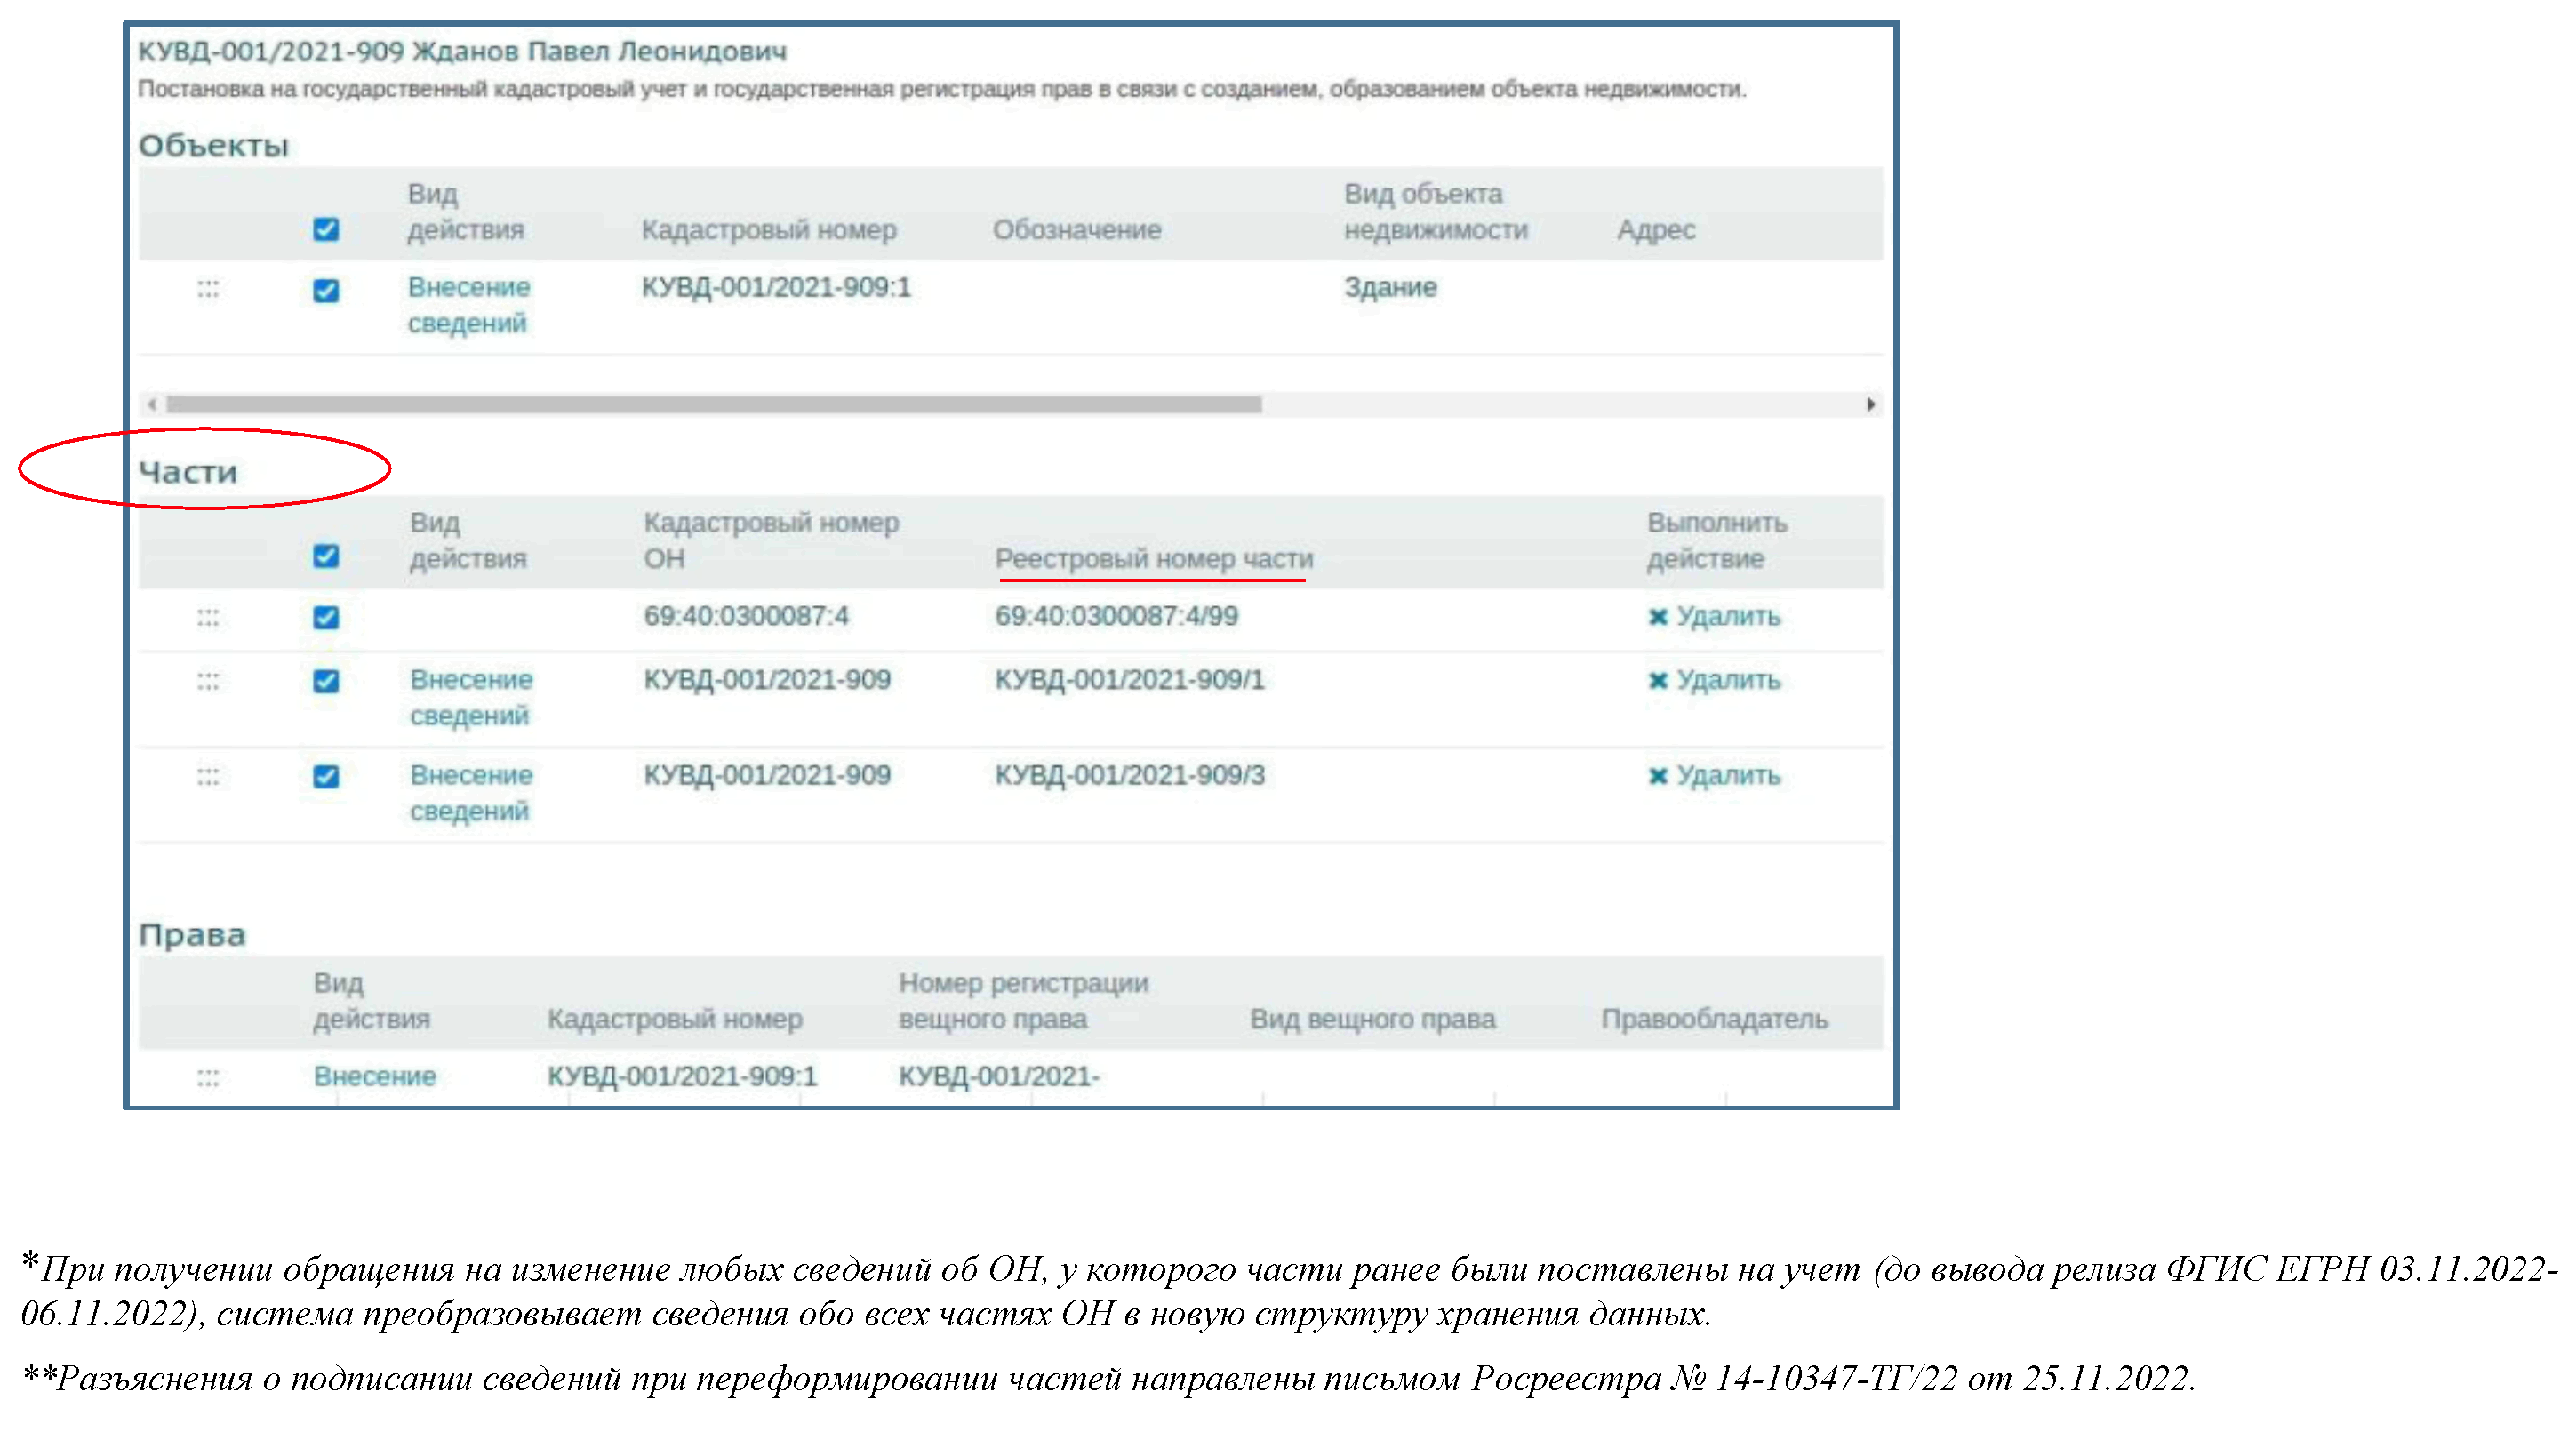This screenshot has width=2576, height=1432.
Task: Click drag handle of the Здание object row
Action: point(208,289)
